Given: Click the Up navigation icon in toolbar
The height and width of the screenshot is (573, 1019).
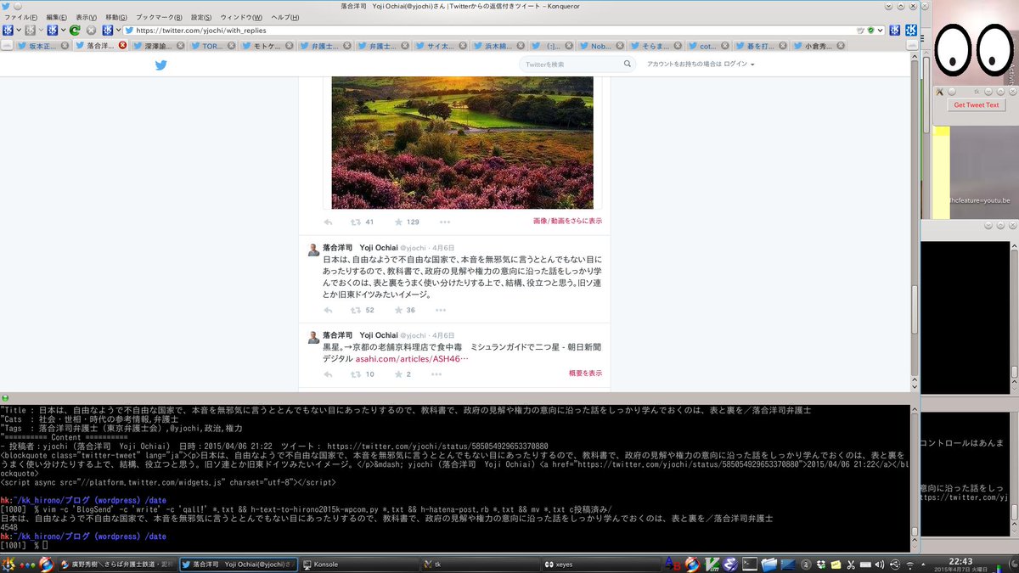Looking at the screenshot, I should [52, 31].
